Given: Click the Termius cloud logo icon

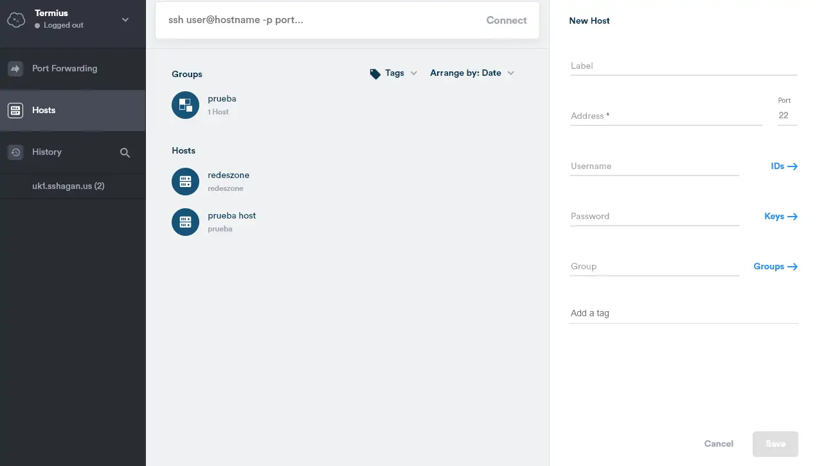Looking at the screenshot, I should [x=16, y=20].
